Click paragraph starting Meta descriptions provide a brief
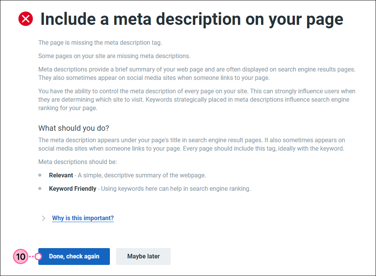Viewport: 376px width, 276px height. (197, 73)
